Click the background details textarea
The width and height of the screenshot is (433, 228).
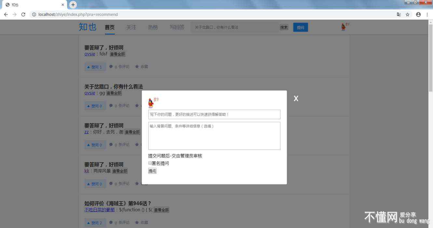[214, 136]
